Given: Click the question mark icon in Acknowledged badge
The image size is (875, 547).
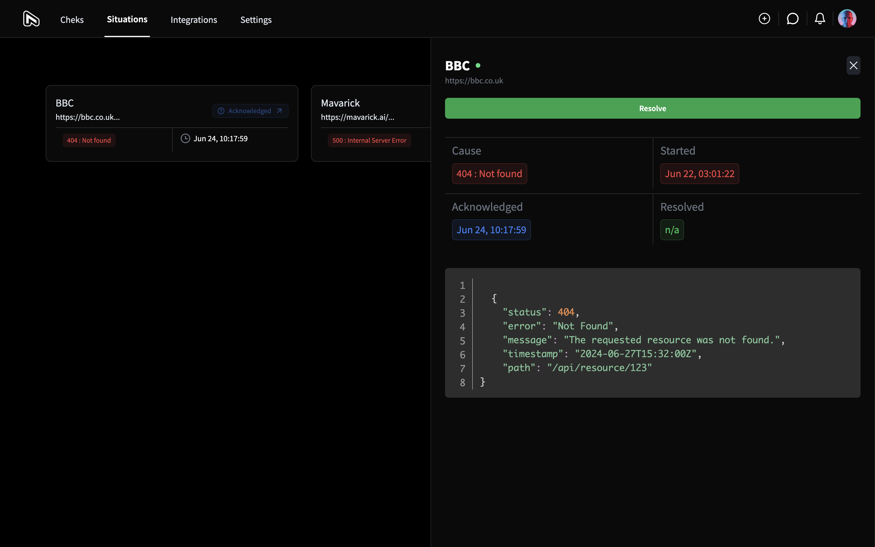Looking at the screenshot, I should pos(221,111).
